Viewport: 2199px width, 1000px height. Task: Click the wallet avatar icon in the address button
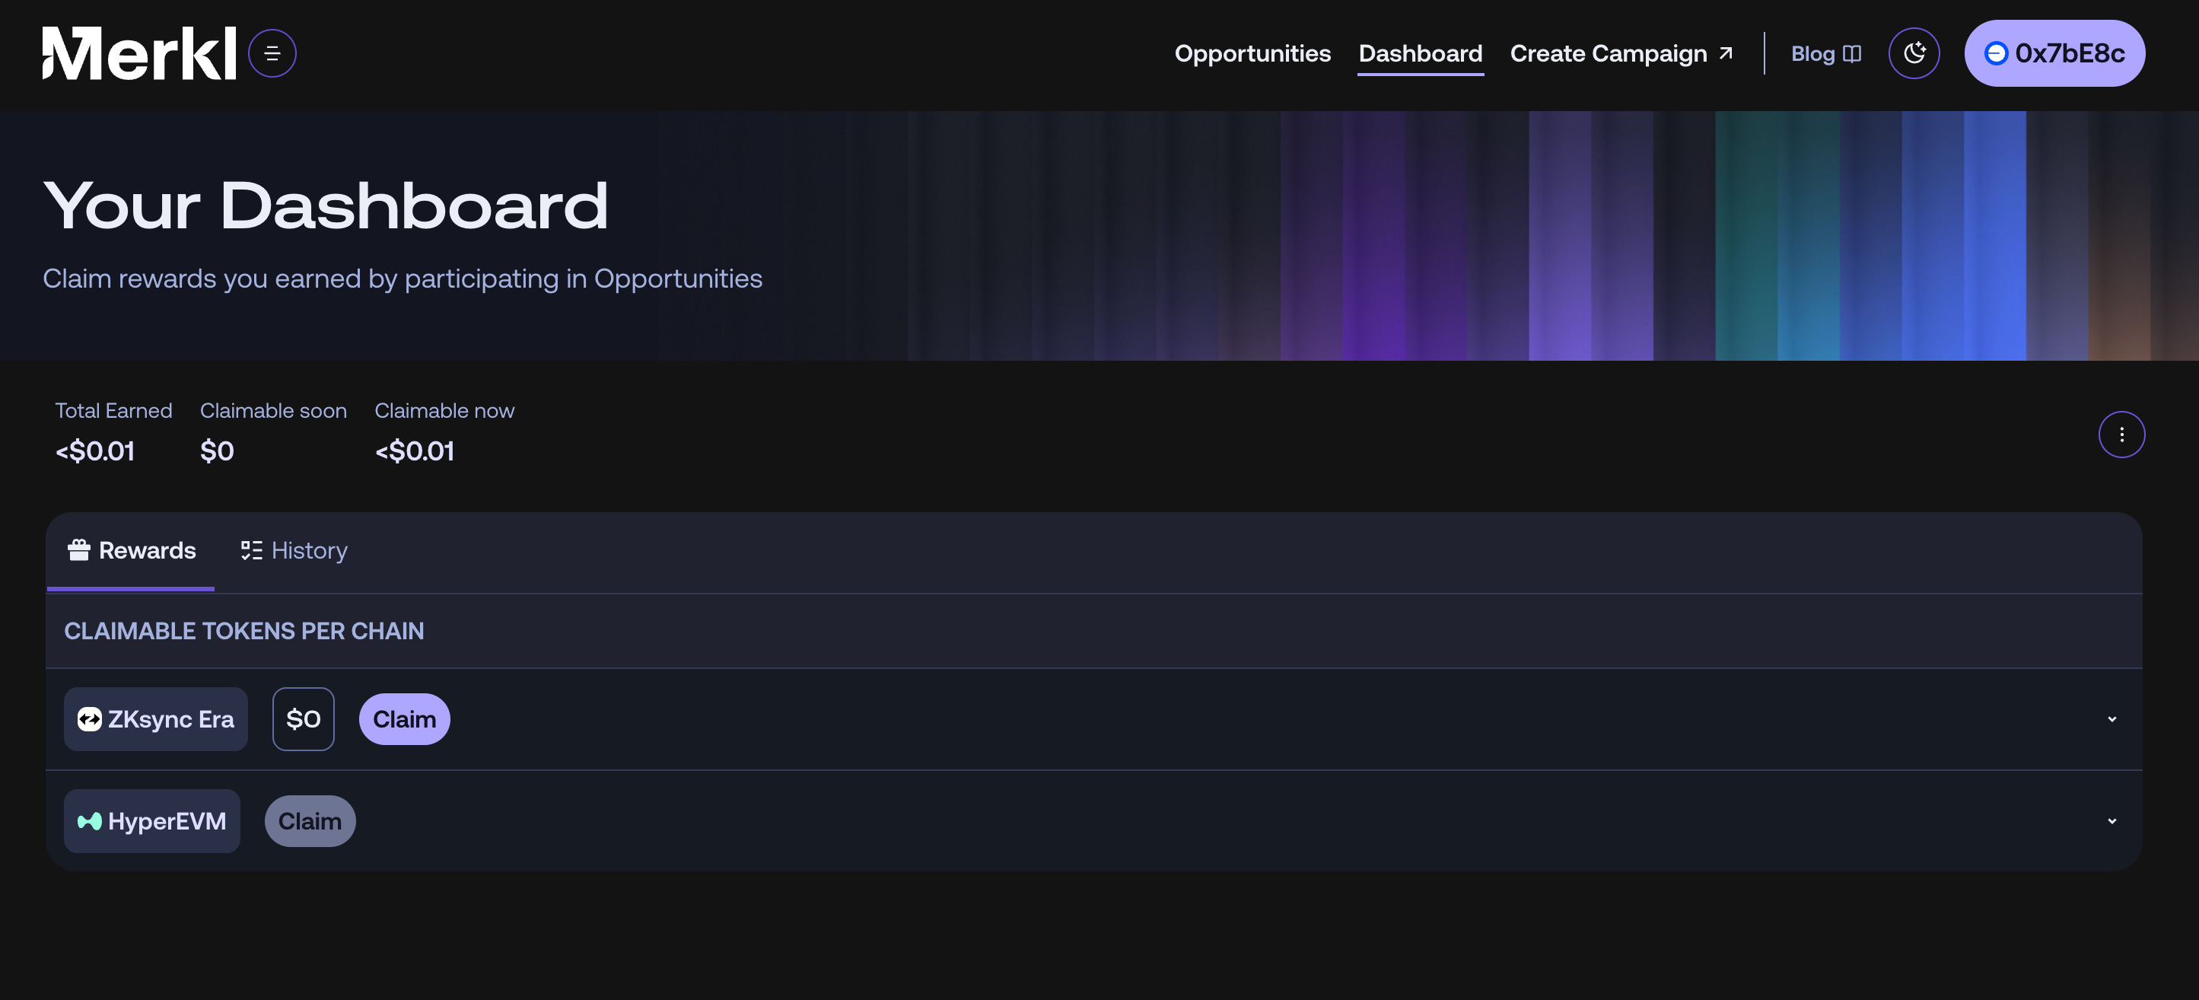coord(1995,53)
